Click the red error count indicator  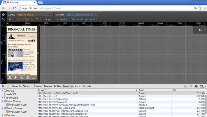click(x=185, y=86)
